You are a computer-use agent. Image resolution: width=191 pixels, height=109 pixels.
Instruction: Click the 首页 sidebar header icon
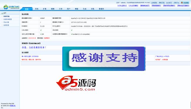pyautogui.click(x=2, y=13)
